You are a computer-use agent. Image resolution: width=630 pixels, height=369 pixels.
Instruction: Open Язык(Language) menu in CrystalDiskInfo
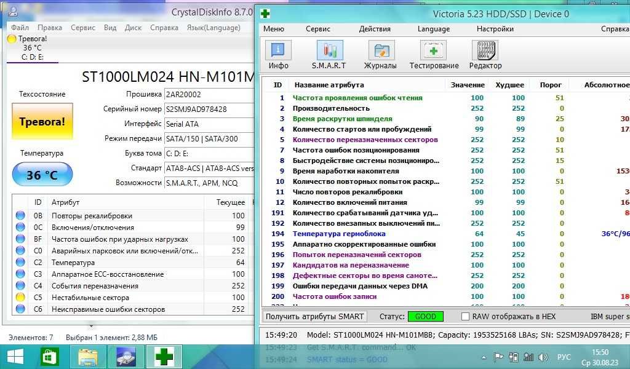[213, 28]
